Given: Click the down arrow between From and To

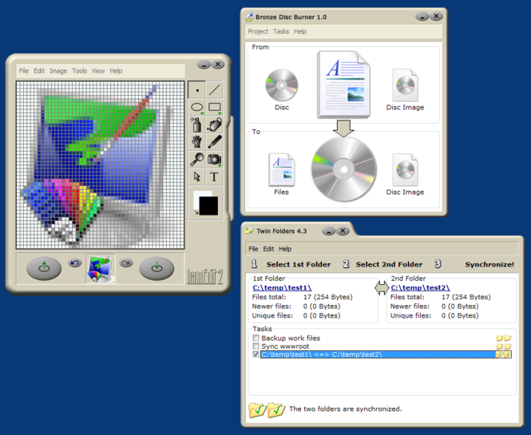Looking at the screenshot, I should coord(343,129).
